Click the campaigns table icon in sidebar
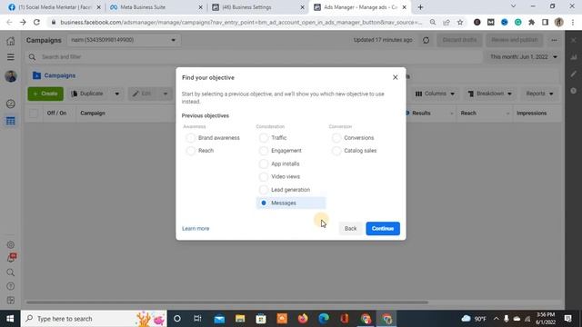This screenshot has width=582, height=327. point(11,121)
